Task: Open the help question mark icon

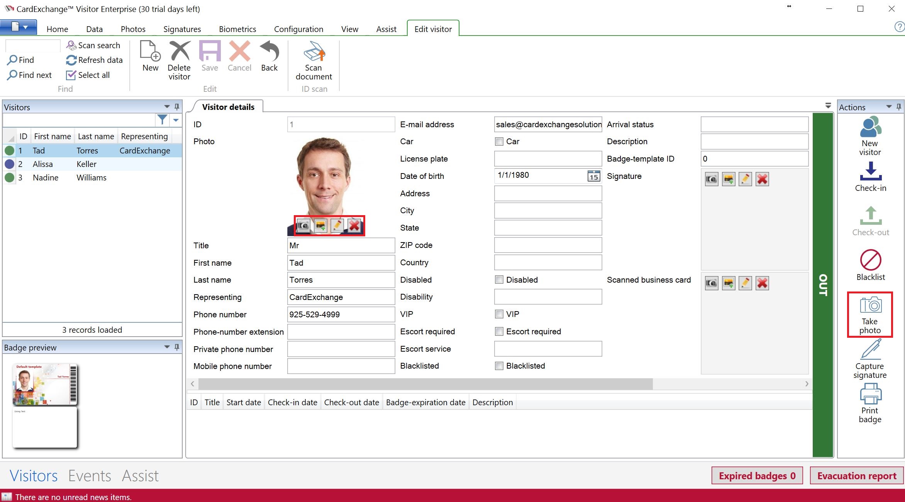Action: (900, 27)
